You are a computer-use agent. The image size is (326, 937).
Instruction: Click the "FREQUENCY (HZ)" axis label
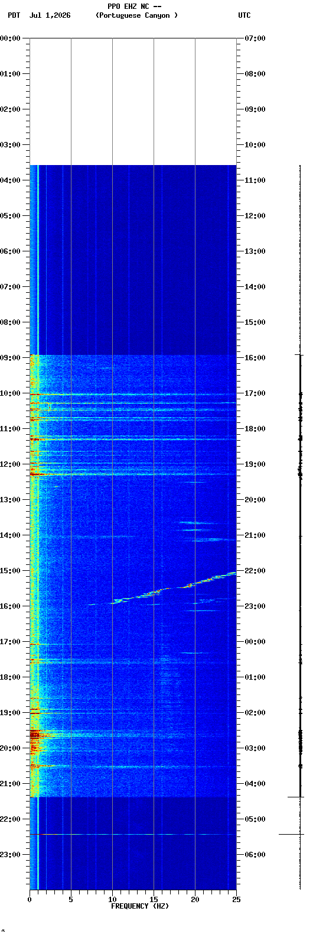pyautogui.click(x=140, y=906)
